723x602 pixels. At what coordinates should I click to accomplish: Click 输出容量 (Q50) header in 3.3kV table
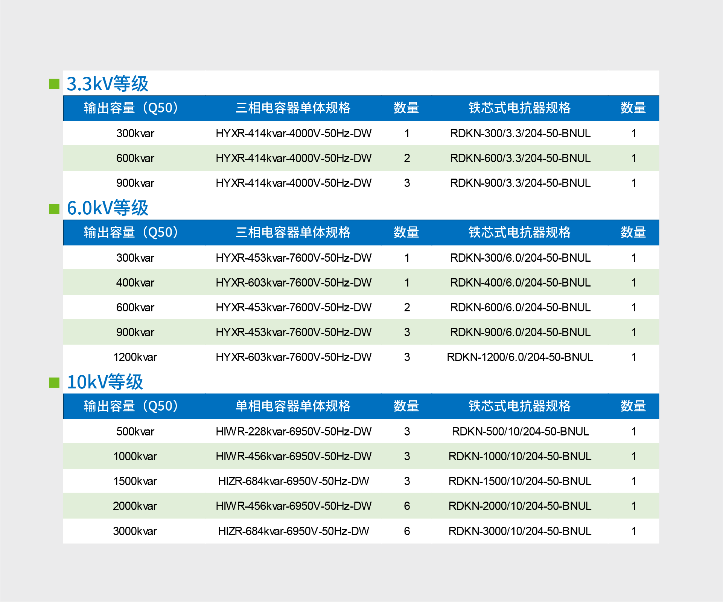click(131, 108)
